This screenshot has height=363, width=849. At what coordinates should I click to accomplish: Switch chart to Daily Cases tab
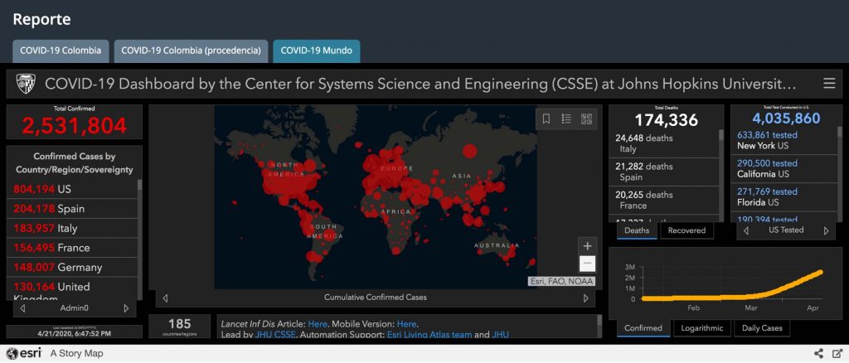click(761, 328)
